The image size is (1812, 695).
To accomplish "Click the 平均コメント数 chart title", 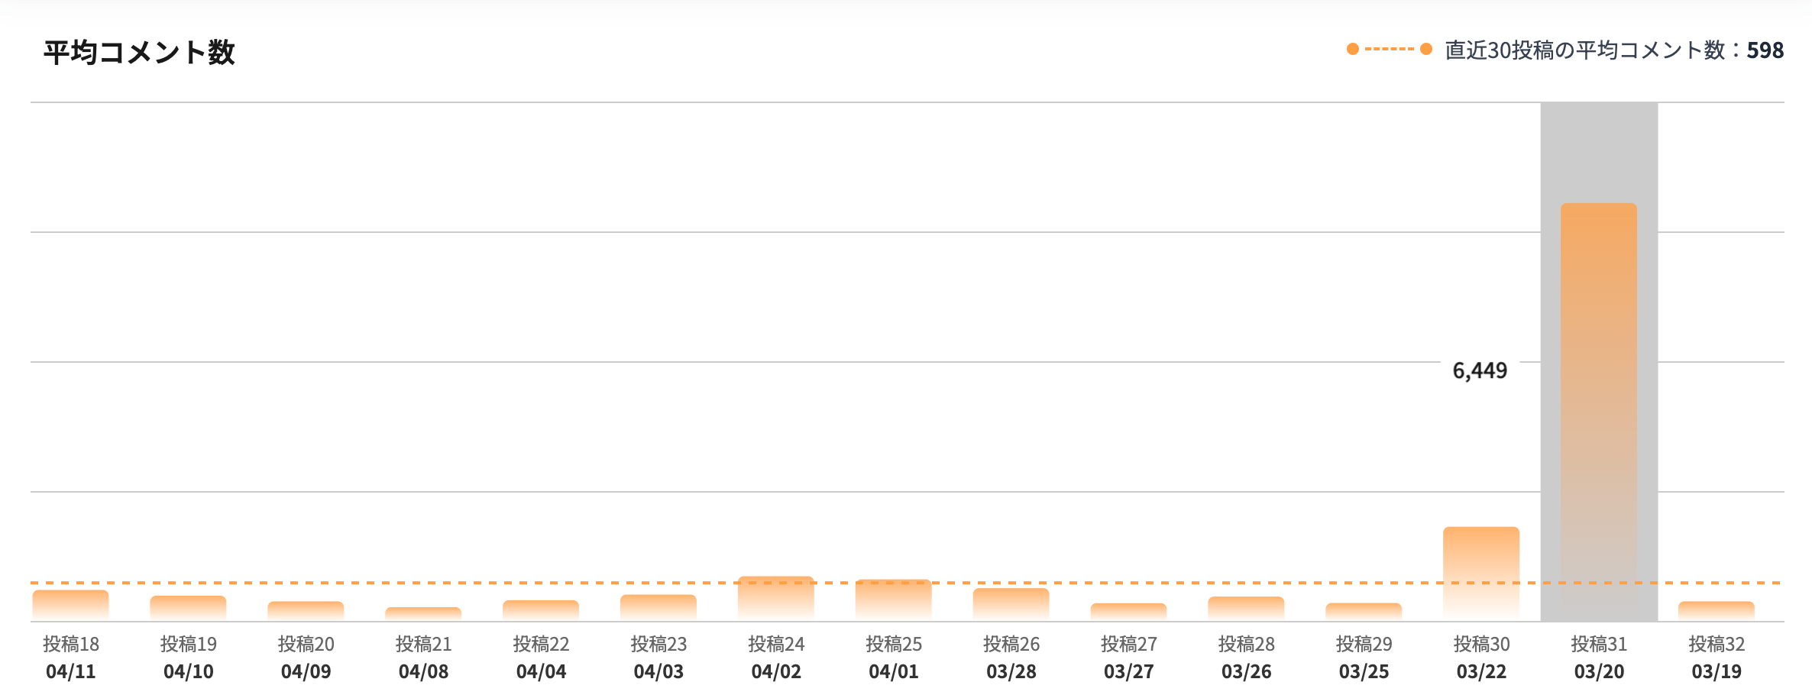I will coord(139,53).
